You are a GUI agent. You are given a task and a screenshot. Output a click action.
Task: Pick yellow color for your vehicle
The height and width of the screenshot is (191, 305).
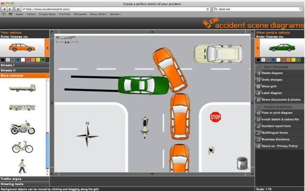(38, 60)
